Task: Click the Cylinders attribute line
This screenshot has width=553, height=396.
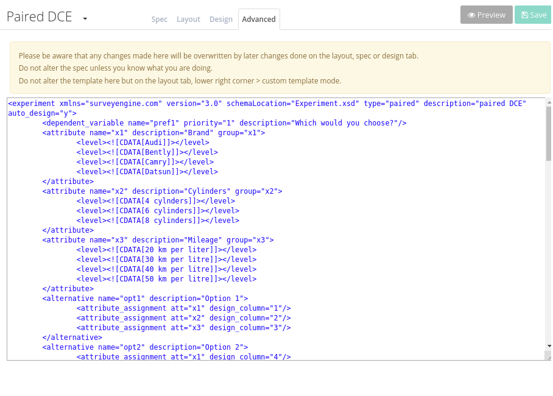Action: coord(162,191)
